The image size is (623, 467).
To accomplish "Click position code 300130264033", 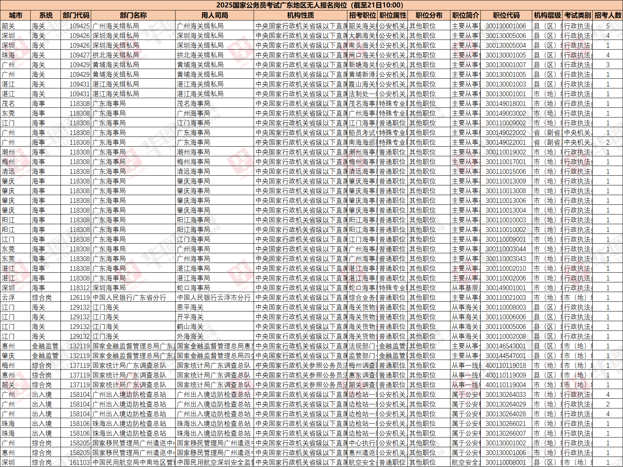I will (x=506, y=395).
